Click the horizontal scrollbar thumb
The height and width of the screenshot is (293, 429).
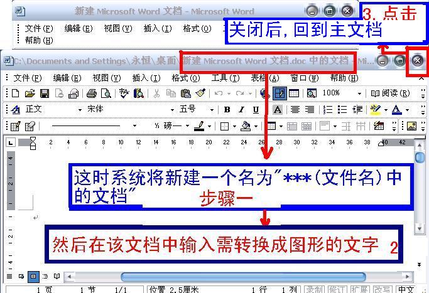click(242, 276)
